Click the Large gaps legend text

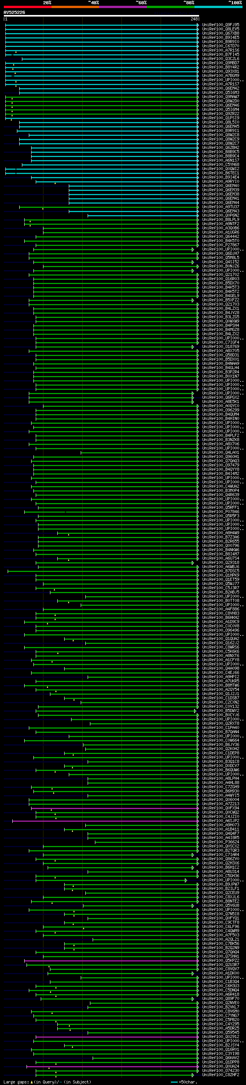(x=47, y=1082)
